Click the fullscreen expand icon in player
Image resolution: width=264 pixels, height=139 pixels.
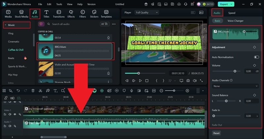201,81
